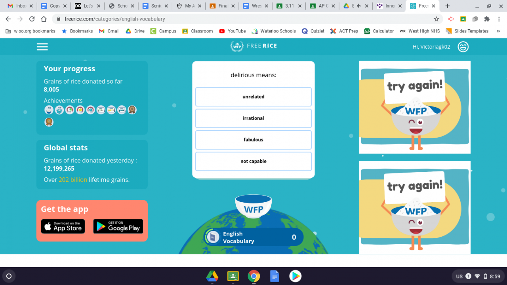The image size is (507, 285).
Task: Click the browser home button
Action: pyautogui.click(x=44, y=19)
